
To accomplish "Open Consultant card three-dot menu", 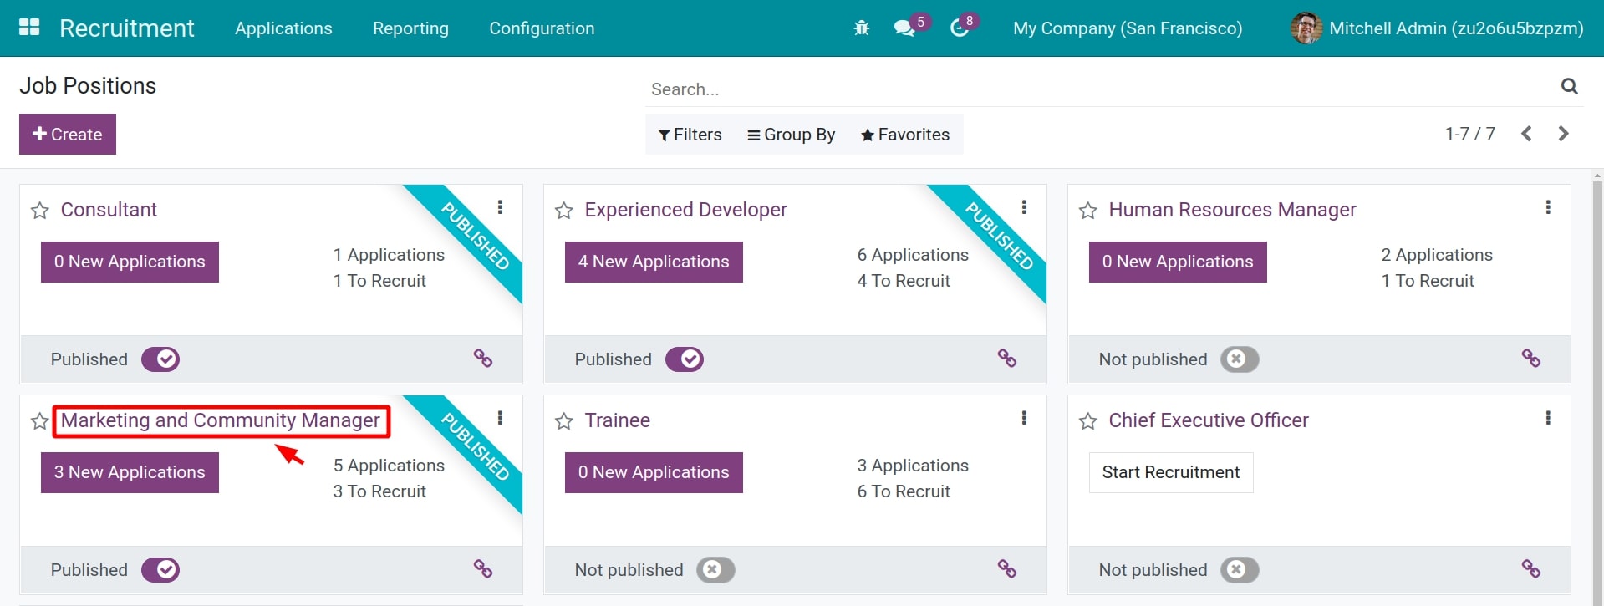I will coord(500,207).
